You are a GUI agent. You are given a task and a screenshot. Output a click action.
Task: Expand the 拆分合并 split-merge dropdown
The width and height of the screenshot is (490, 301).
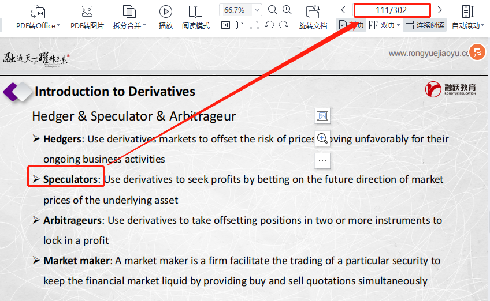pyautogui.click(x=144, y=26)
